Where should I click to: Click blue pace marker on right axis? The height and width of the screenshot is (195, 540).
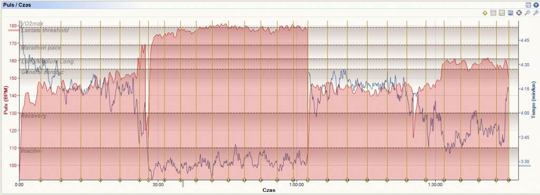[x=525, y=166]
